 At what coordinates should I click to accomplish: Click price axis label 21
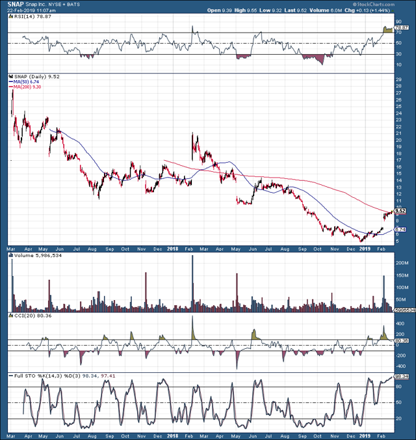click(398, 133)
